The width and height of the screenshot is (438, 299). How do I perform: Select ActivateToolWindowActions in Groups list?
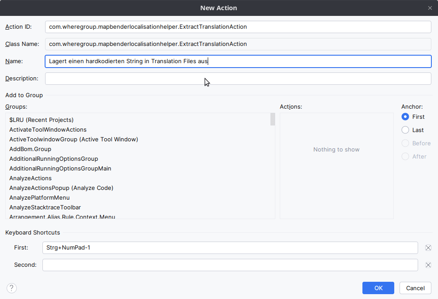(48, 130)
